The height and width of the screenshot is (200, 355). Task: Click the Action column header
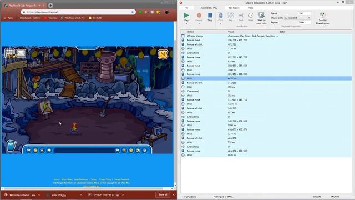click(190, 32)
